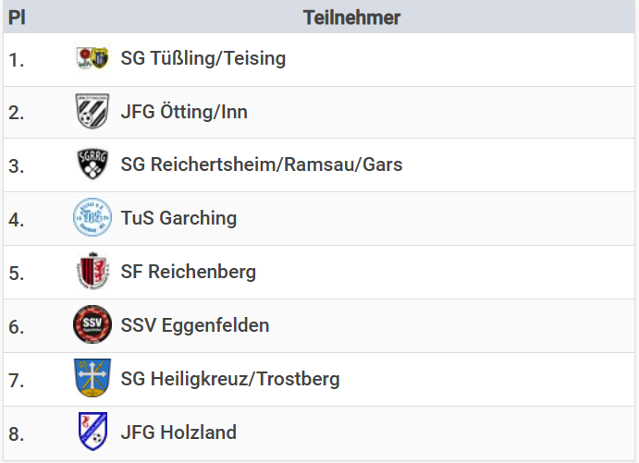The image size is (639, 463).
Task: Click the JFG Holzland team crest
Action: pyautogui.click(x=92, y=432)
